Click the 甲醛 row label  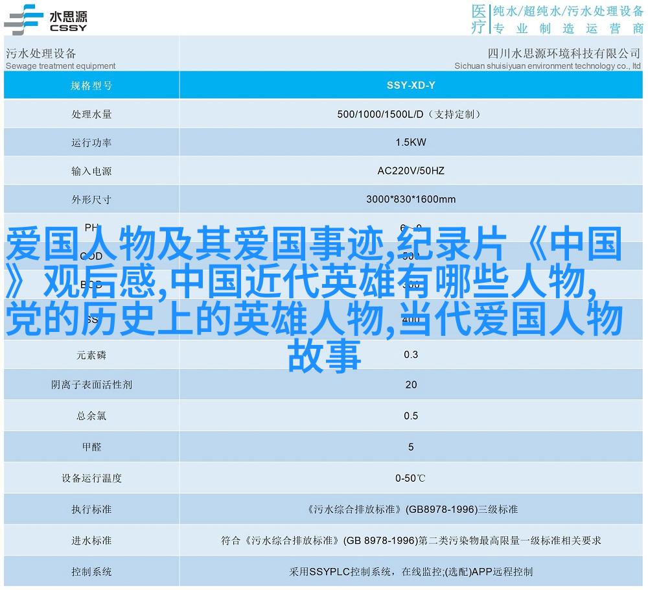coord(91,447)
